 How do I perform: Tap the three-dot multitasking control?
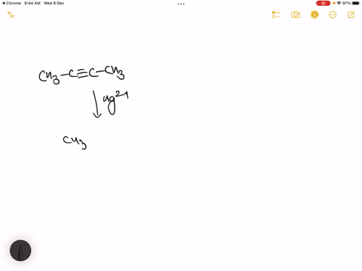coord(181,4)
